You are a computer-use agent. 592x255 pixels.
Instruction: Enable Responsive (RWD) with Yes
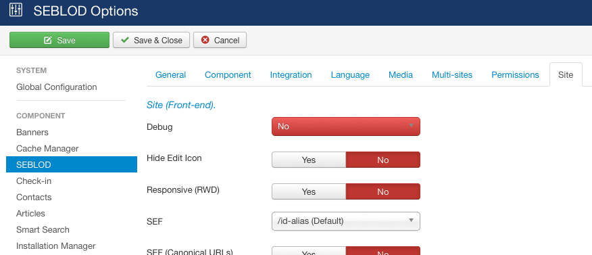[309, 191]
